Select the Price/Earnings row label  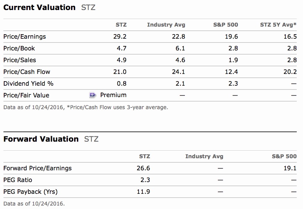tap(25, 37)
